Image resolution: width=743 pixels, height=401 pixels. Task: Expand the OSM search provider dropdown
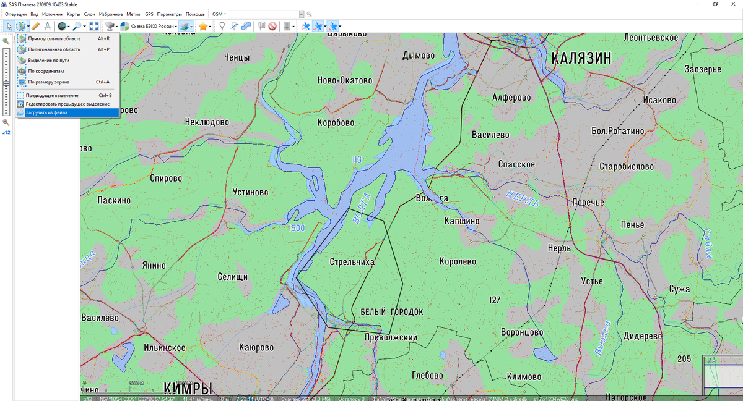[219, 14]
